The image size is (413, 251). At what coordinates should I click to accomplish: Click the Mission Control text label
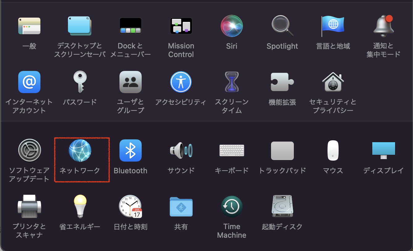(x=181, y=50)
